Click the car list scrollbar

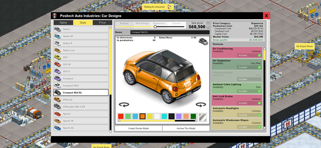111,80
